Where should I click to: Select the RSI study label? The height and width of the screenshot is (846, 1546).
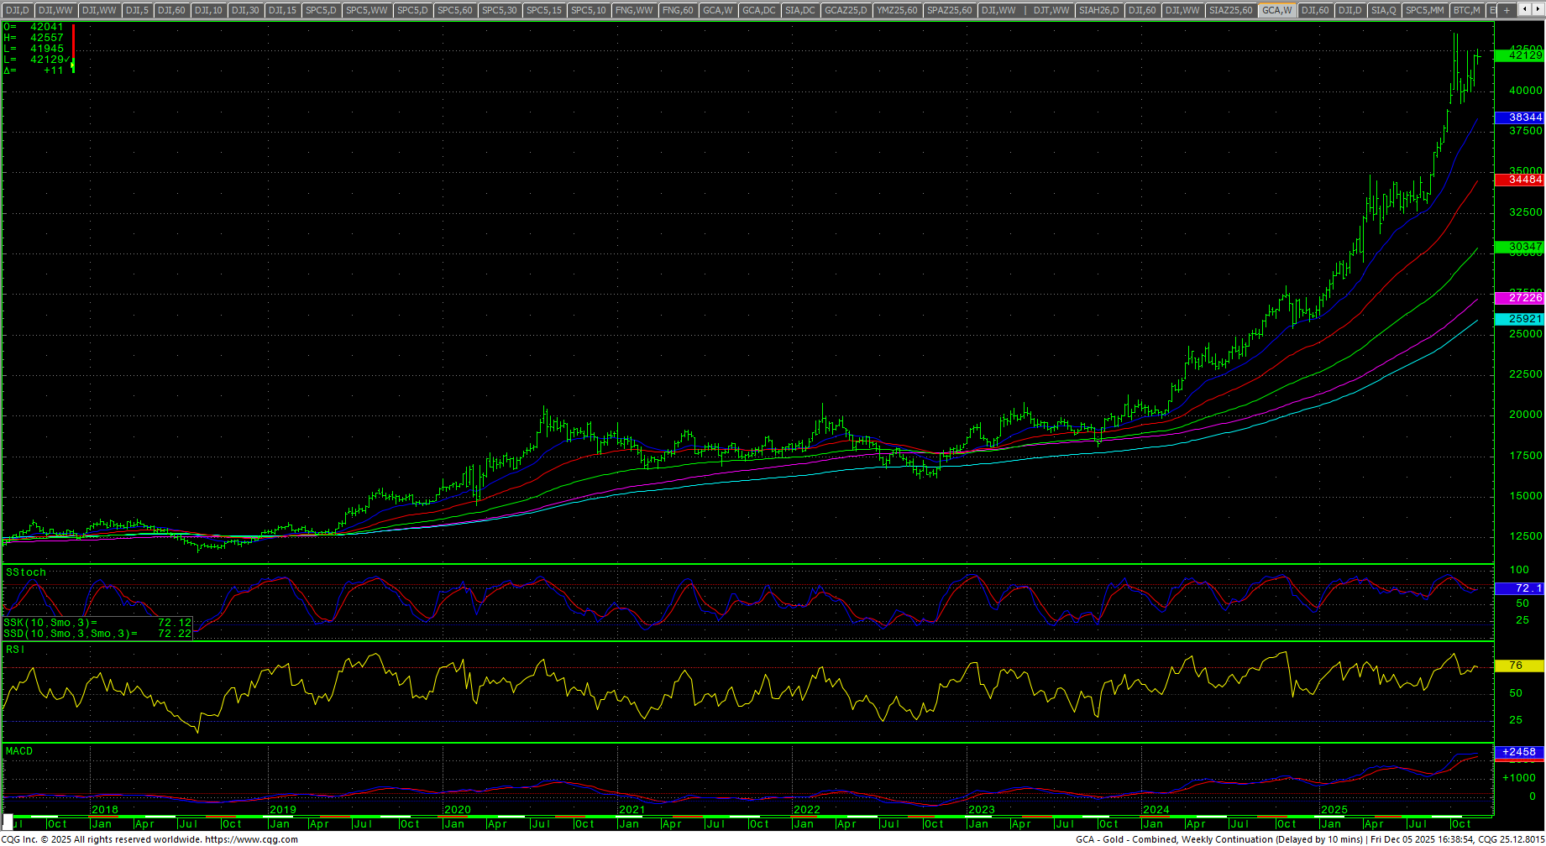pyautogui.click(x=15, y=650)
